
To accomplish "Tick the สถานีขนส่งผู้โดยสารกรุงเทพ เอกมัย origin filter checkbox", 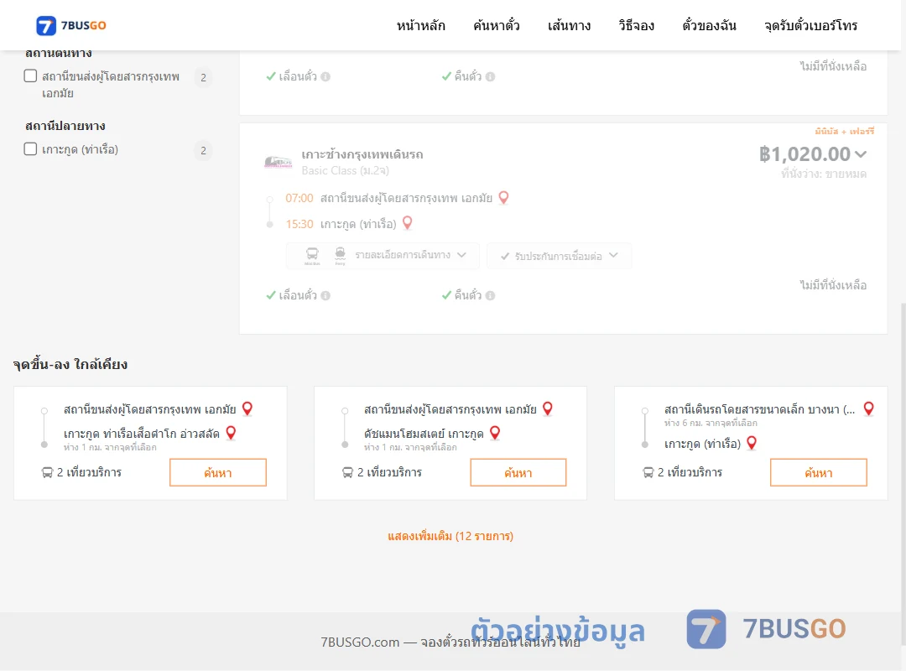I will (31, 76).
